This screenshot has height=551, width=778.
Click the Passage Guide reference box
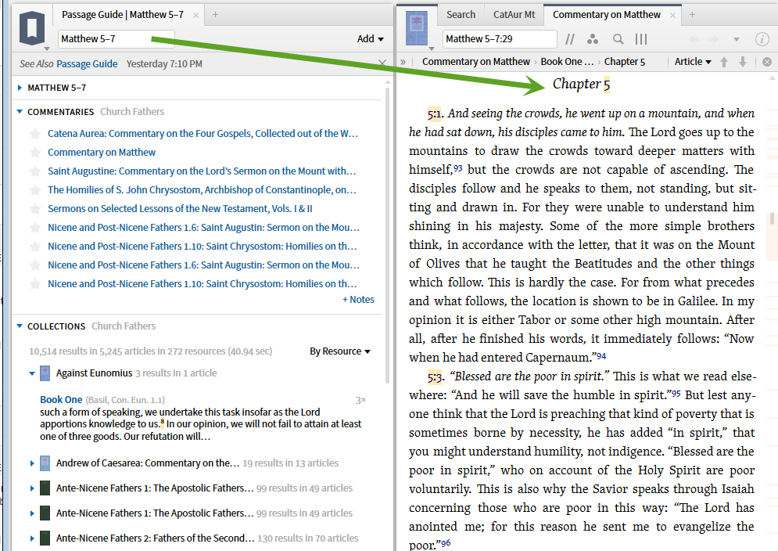pyautogui.click(x=117, y=39)
